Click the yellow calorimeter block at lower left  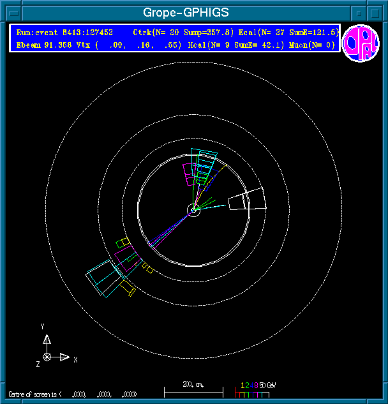tap(122, 243)
